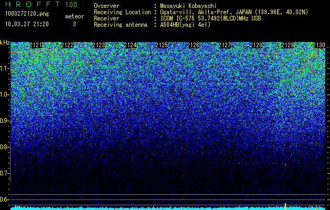The image size is (330, 210).
Task: Click the 2124 time marker
Action: click(130, 45)
